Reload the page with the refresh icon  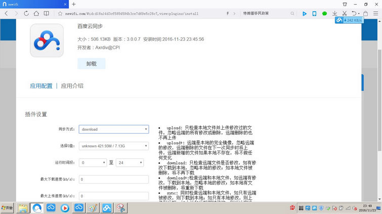click(x=26, y=13)
